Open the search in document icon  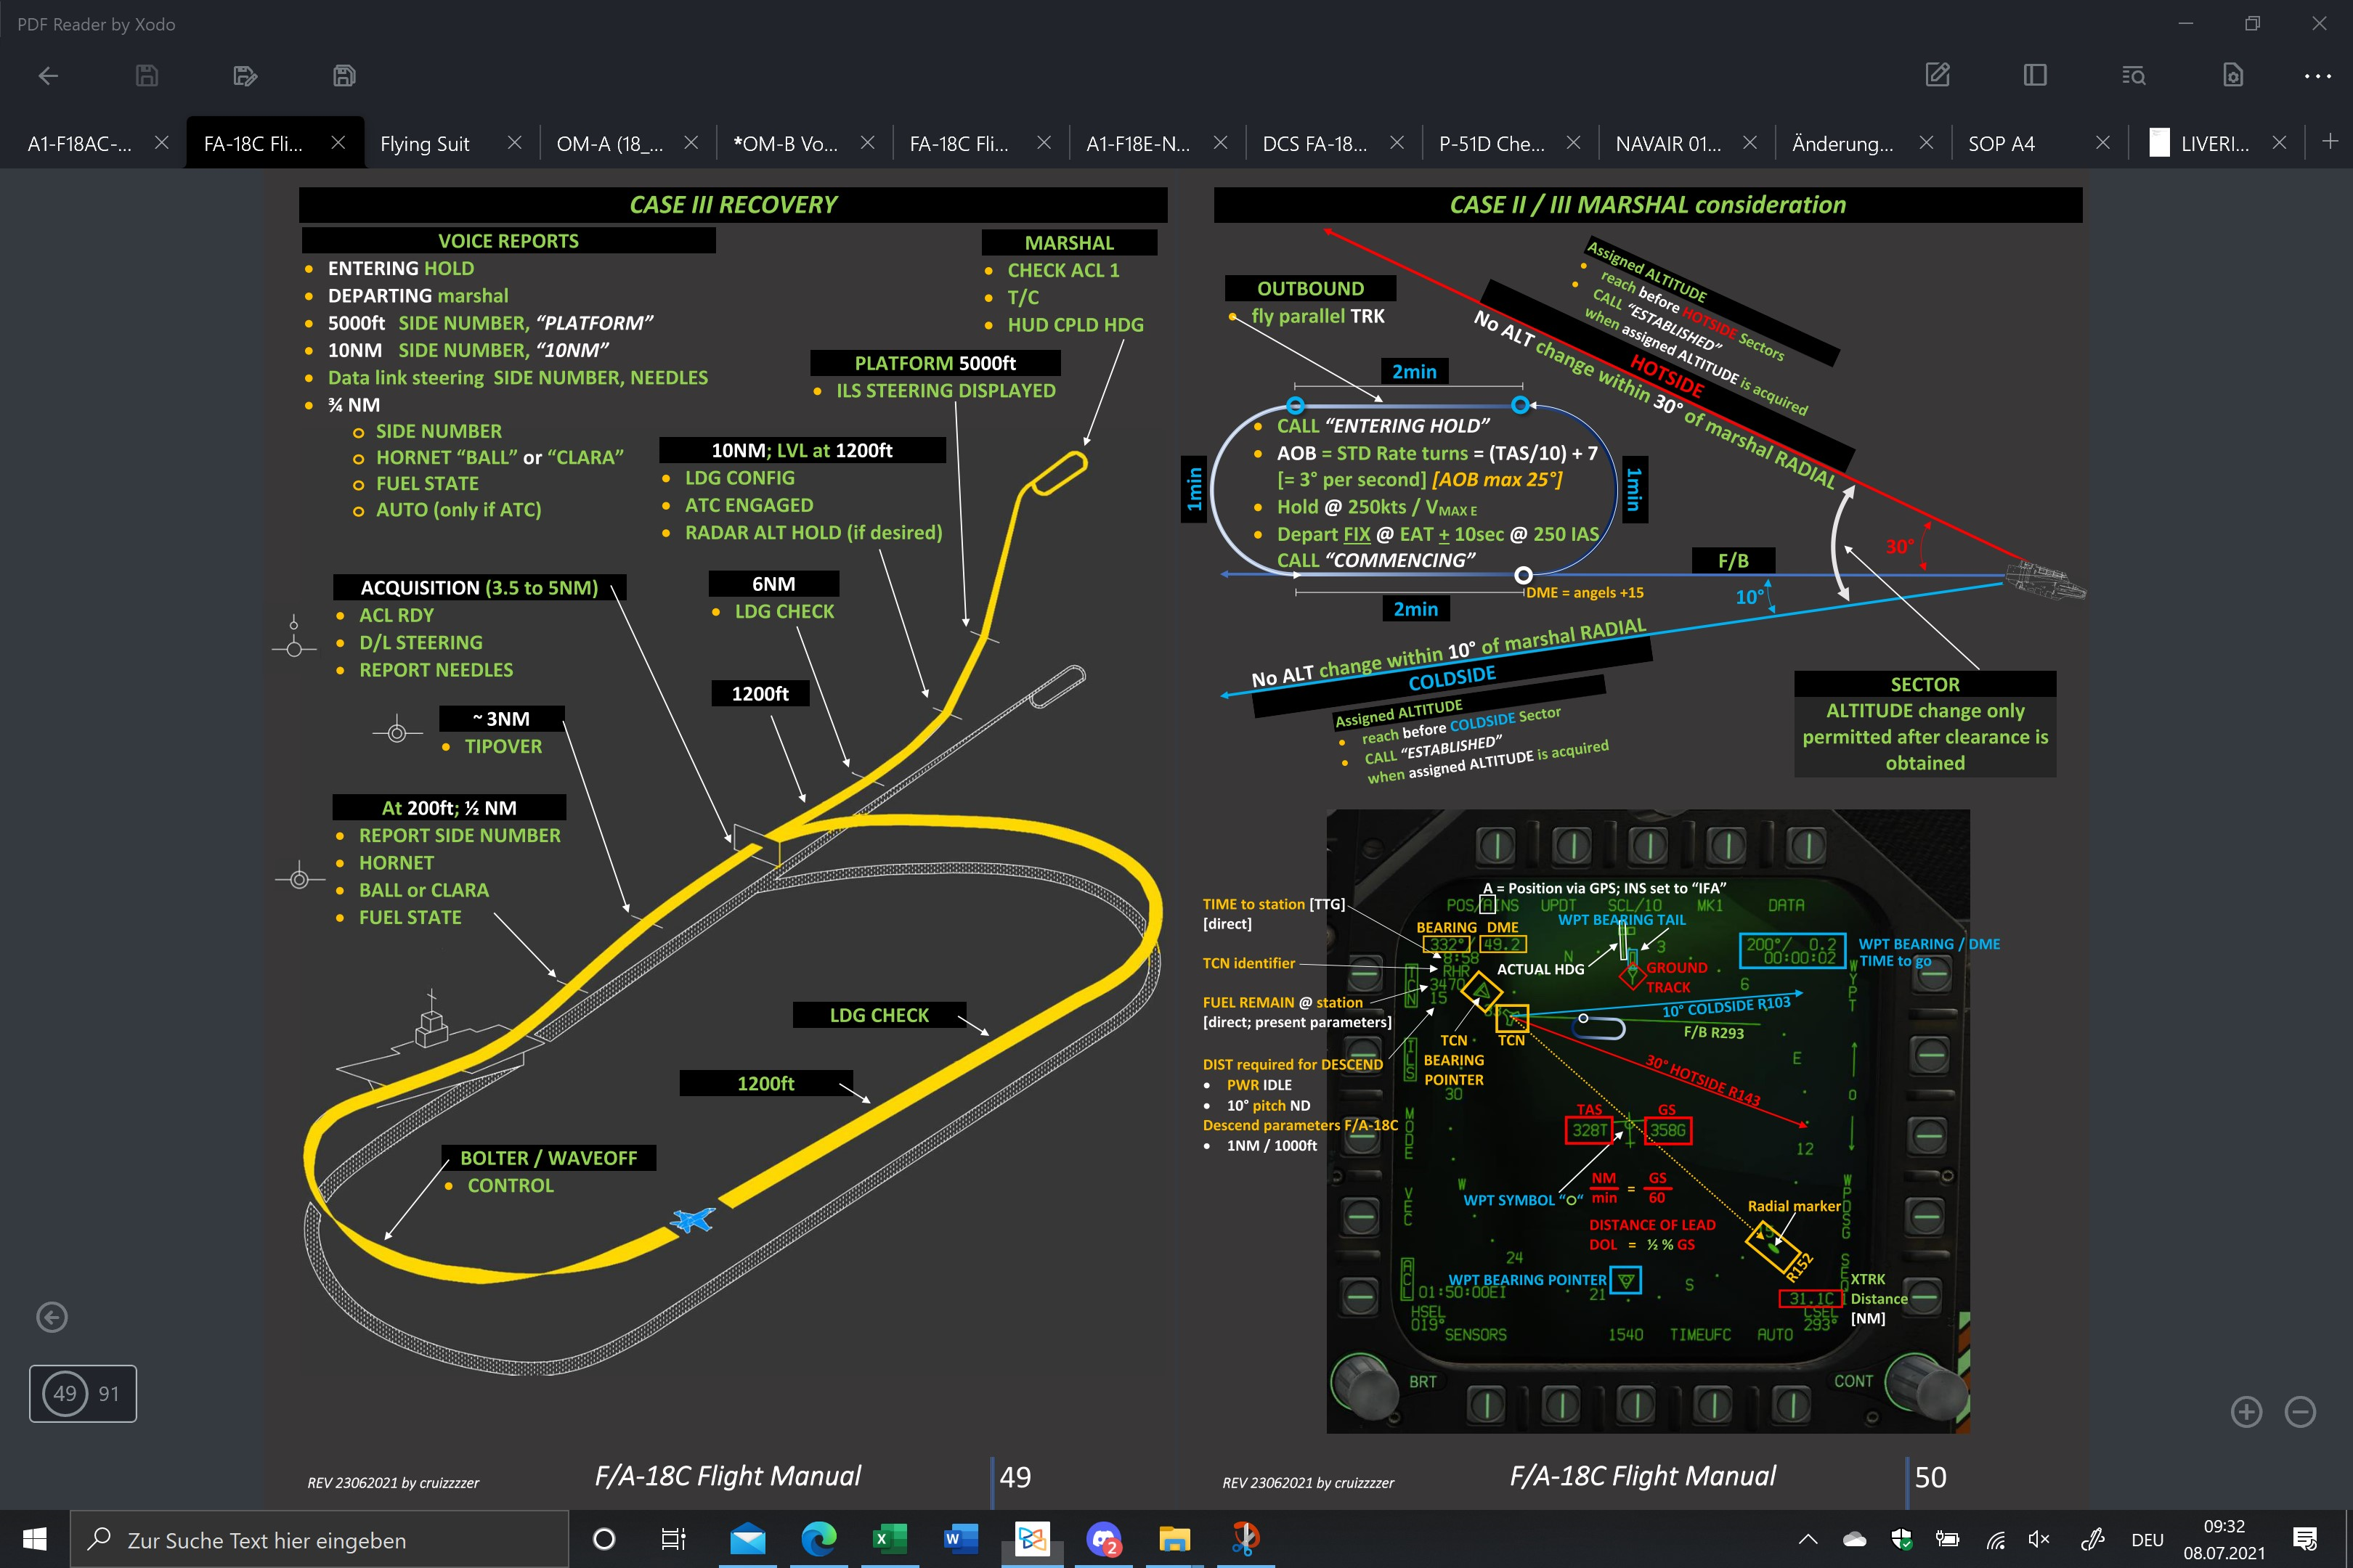point(2133,76)
